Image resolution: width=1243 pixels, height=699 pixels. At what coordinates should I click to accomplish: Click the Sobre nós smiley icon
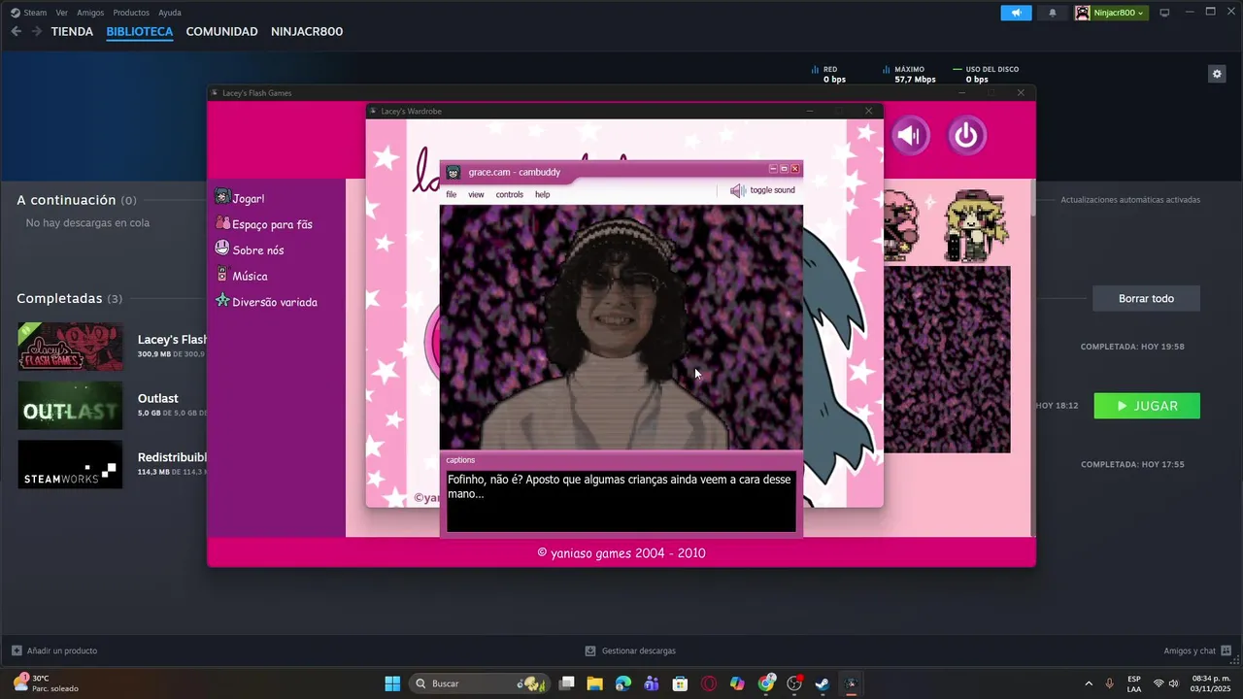coord(222,249)
